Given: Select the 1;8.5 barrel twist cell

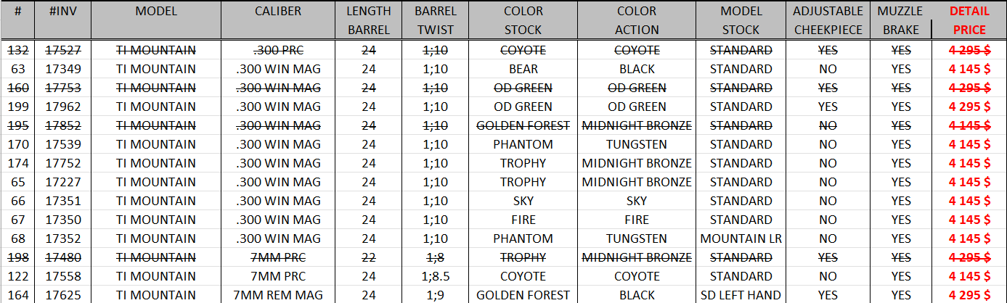Looking at the screenshot, I should (435, 276).
